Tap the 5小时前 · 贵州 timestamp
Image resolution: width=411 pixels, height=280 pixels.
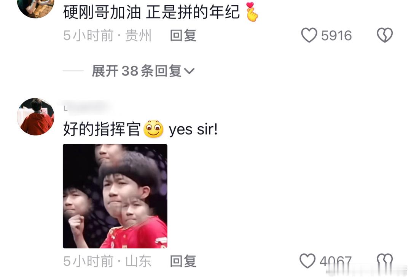(107, 35)
